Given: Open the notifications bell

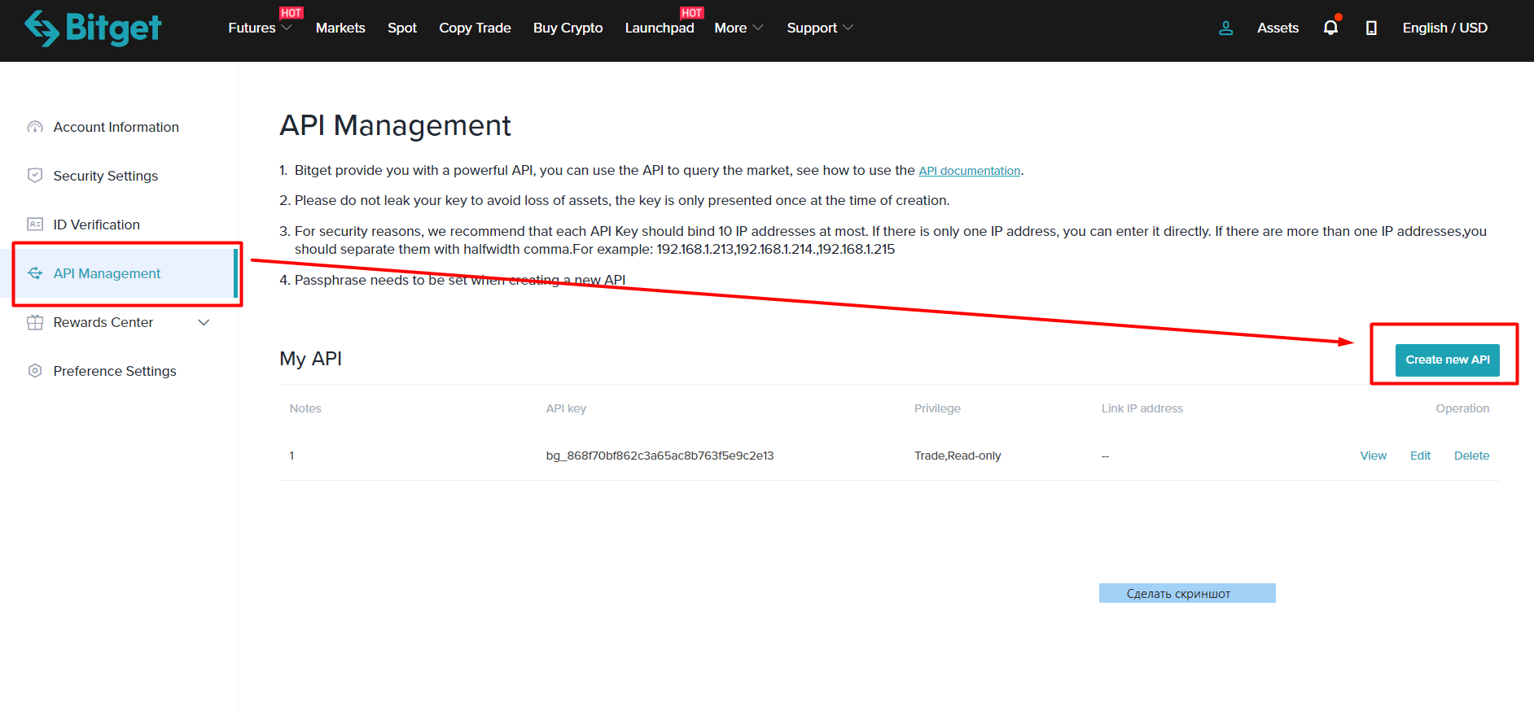Looking at the screenshot, I should click(x=1330, y=28).
